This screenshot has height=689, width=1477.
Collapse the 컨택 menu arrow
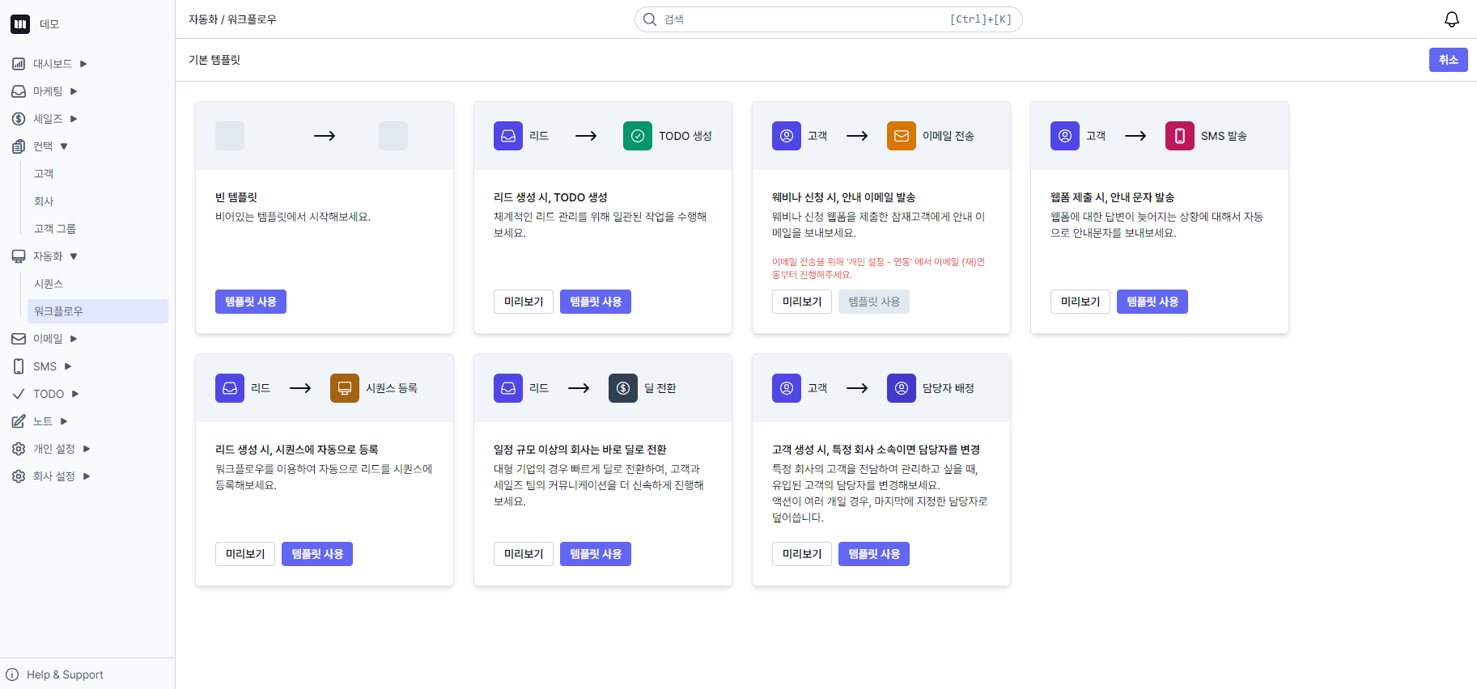pos(64,146)
